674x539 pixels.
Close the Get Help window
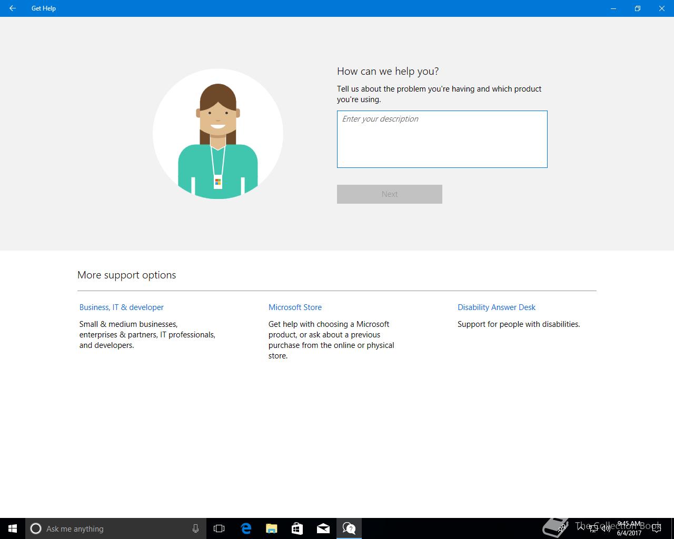[662, 8]
